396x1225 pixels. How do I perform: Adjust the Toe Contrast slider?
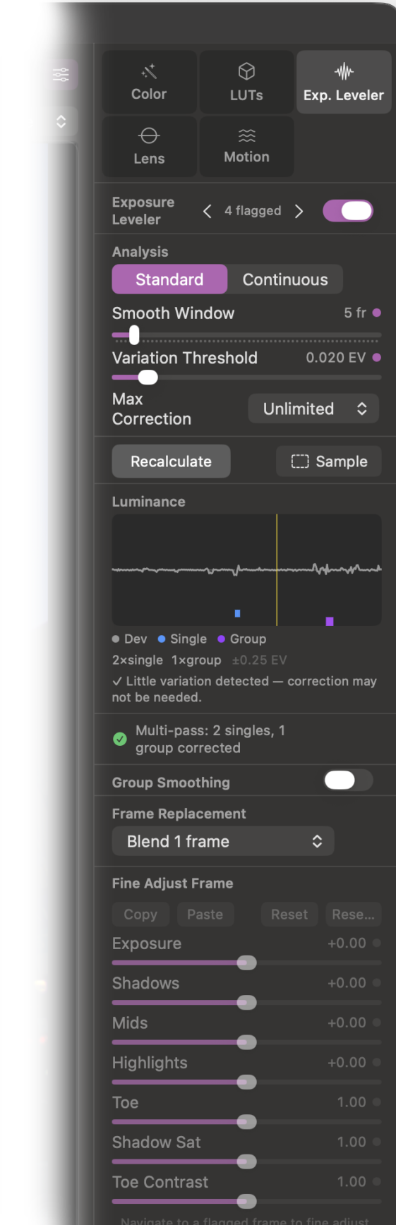click(246, 1201)
